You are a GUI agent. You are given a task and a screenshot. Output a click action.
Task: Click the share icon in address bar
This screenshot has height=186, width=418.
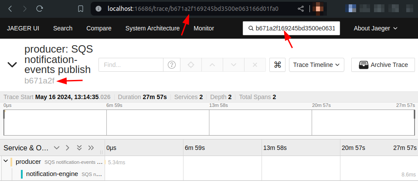pos(301,9)
